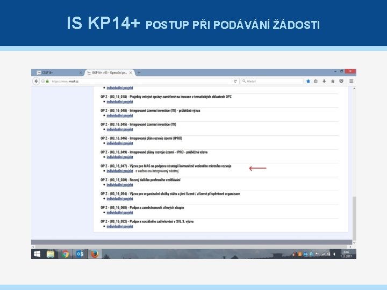Open the downloads arrow icon
387x290 pixels.
point(324,81)
